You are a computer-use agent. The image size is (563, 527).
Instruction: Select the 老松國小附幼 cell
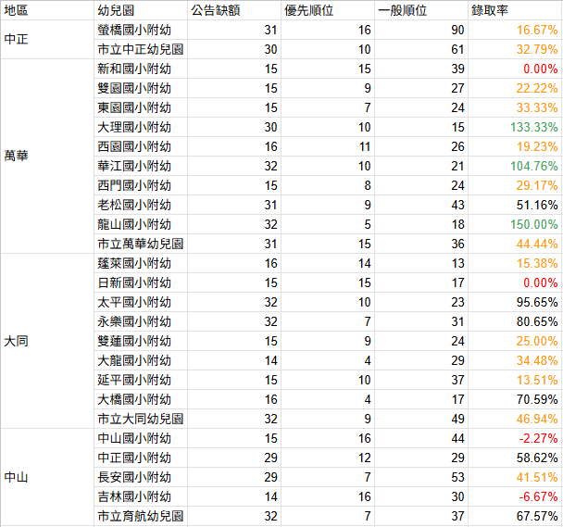(x=141, y=205)
